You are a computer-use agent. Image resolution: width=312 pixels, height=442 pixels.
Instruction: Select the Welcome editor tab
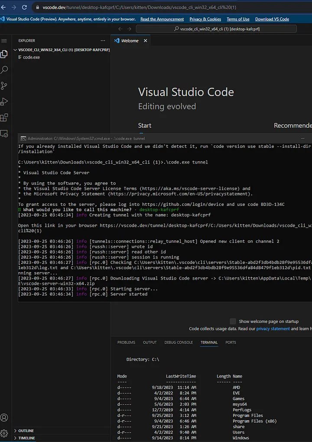click(130, 41)
